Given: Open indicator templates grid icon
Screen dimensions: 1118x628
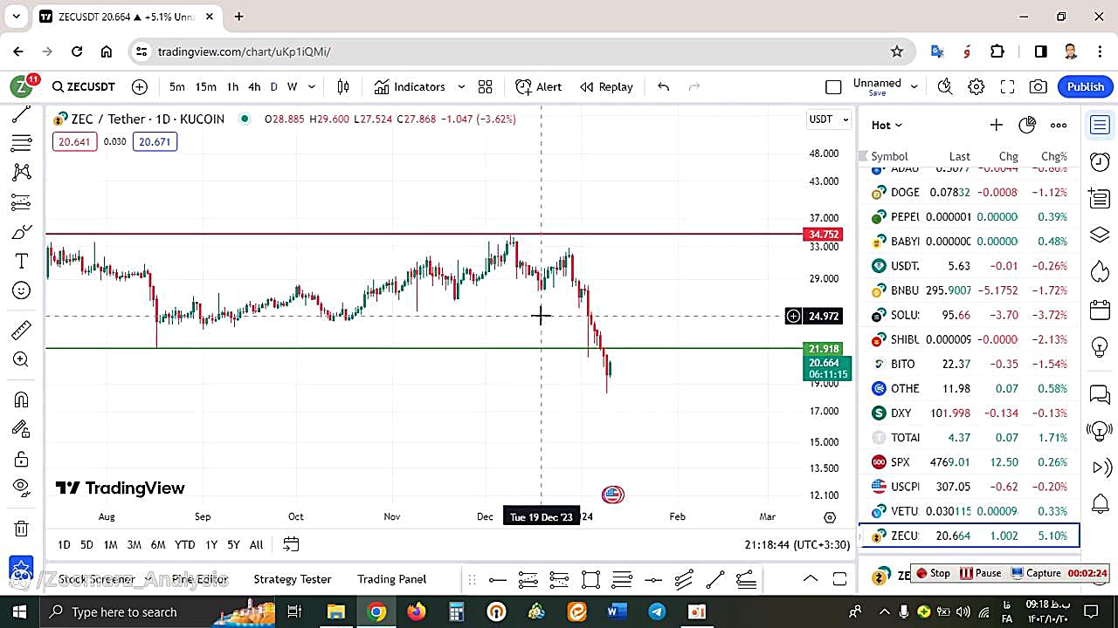Looking at the screenshot, I should 485,86.
